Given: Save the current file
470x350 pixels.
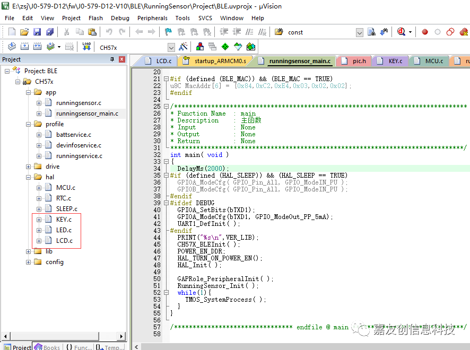Looking at the screenshot, I should click(37, 32).
